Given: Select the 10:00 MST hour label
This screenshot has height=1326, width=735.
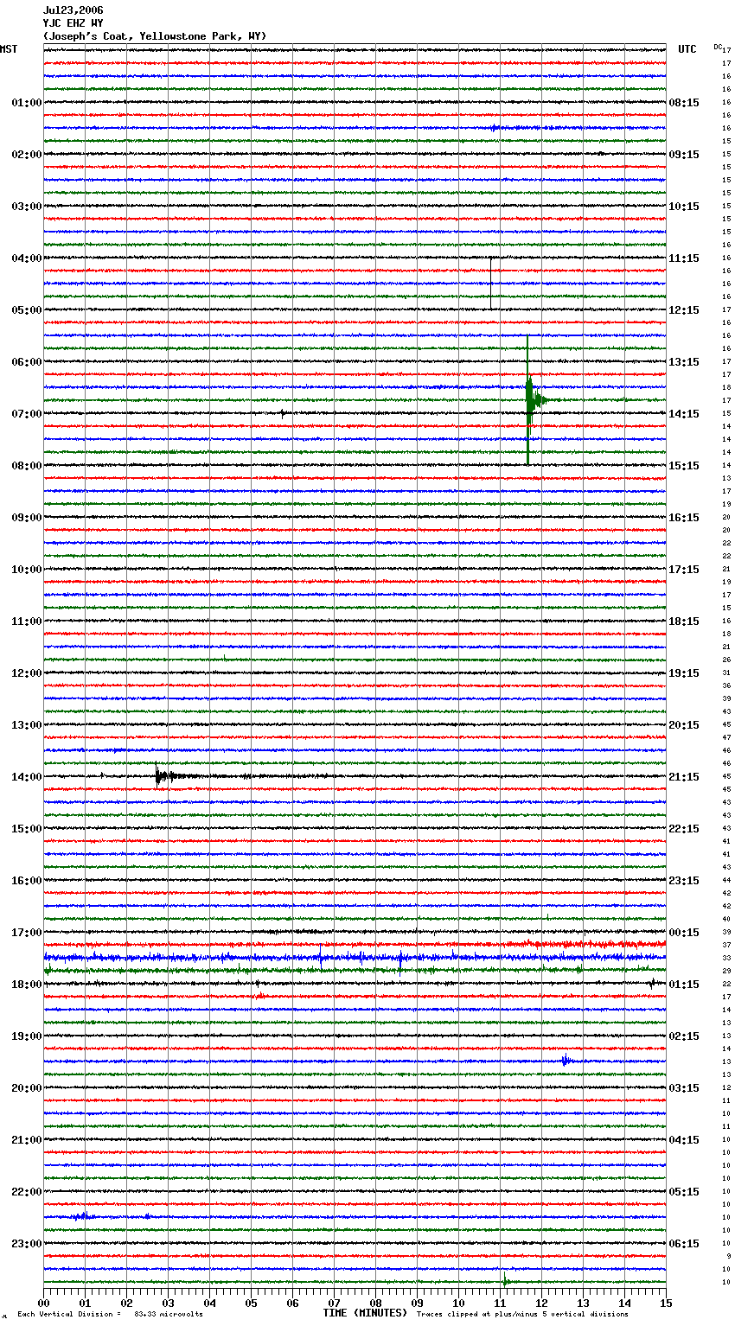Looking at the screenshot, I should pos(26,570).
